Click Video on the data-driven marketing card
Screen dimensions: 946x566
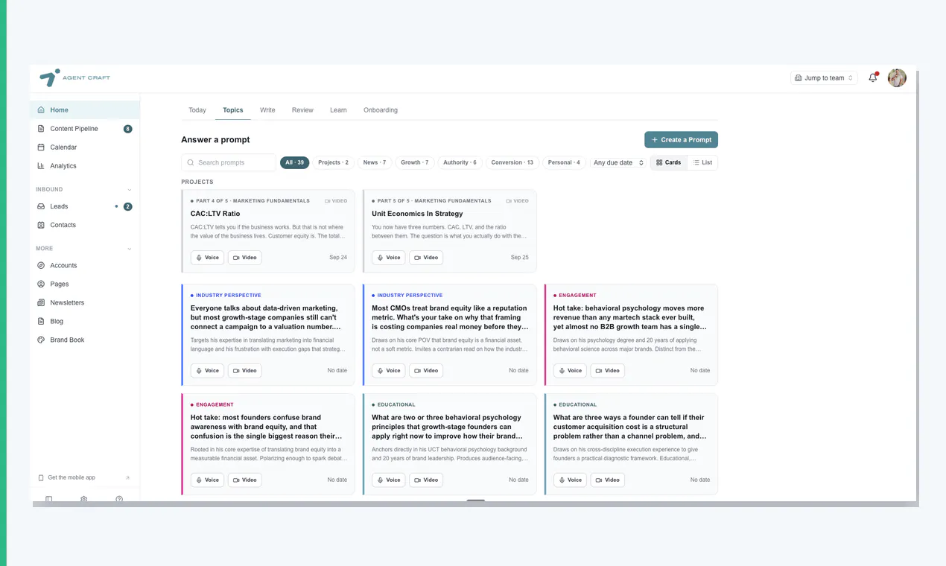pos(244,370)
